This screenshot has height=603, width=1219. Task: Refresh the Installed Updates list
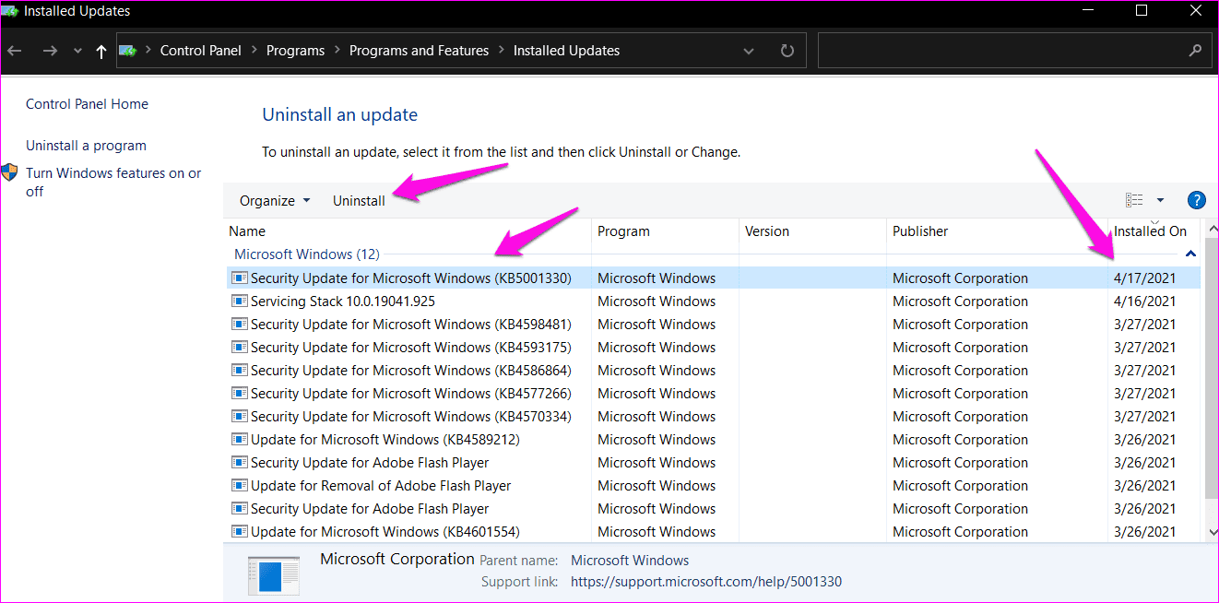[x=787, y=51]
